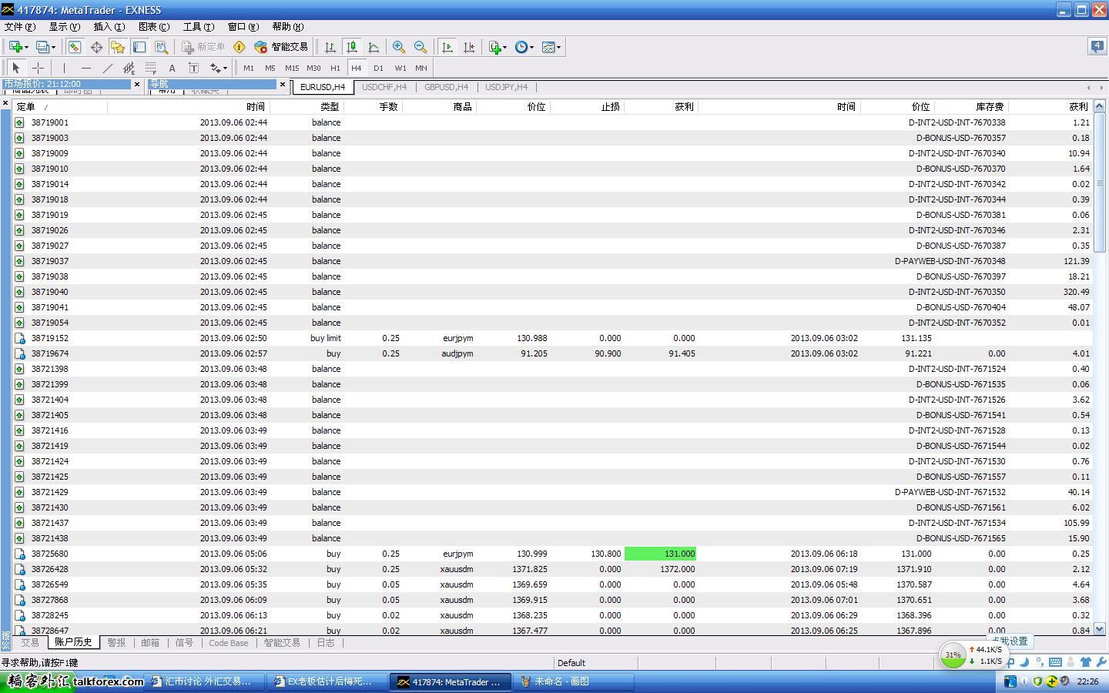Select the H4 timeframe
Viewport: 1109px width, 693px height.
coord(357,68)
